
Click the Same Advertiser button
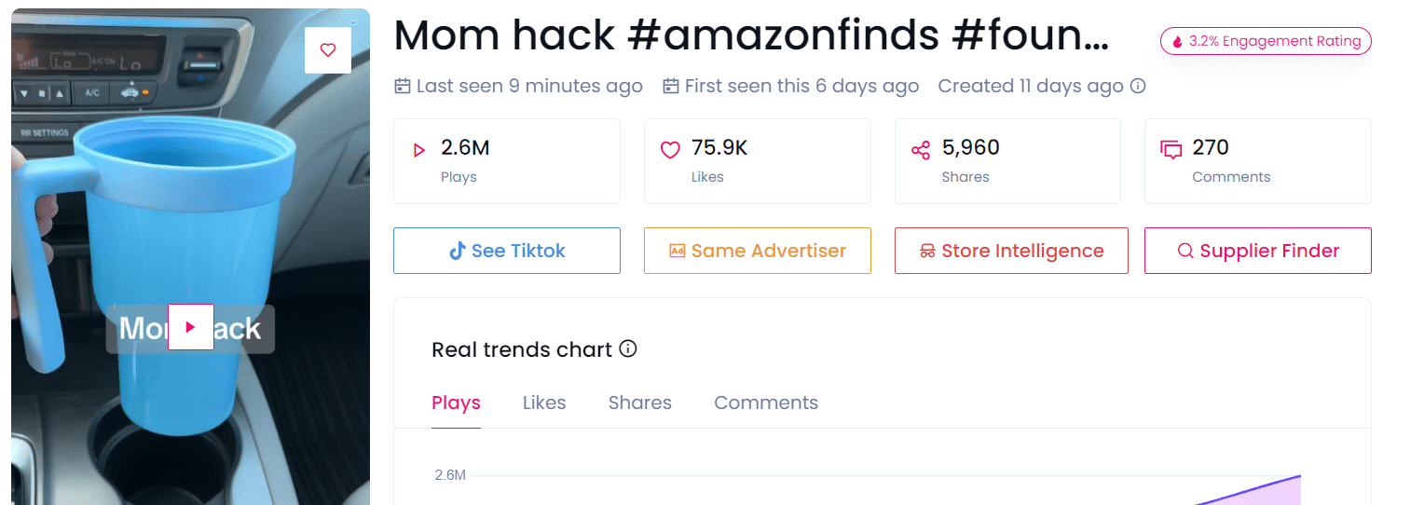tap(757, 251)
